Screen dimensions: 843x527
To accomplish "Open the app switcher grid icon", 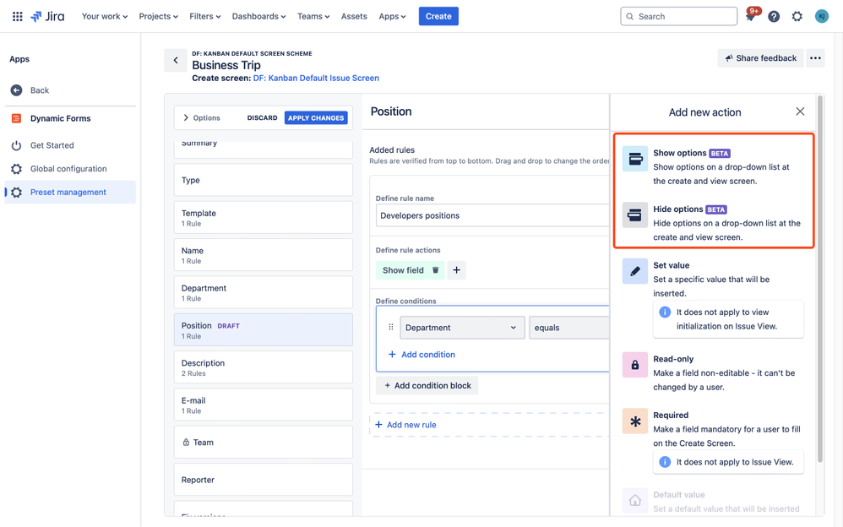I will click(17, 16).
